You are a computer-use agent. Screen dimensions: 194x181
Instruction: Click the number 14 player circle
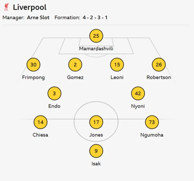(40, 122)
